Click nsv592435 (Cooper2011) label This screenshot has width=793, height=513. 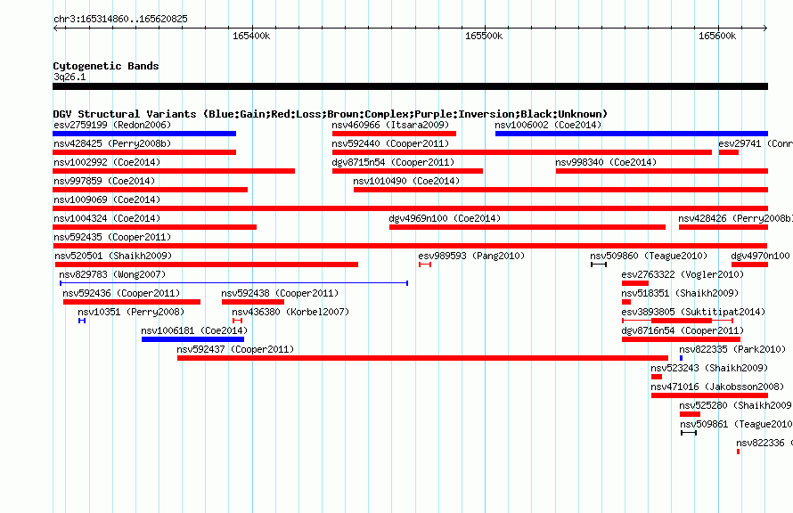coord(112,237)
